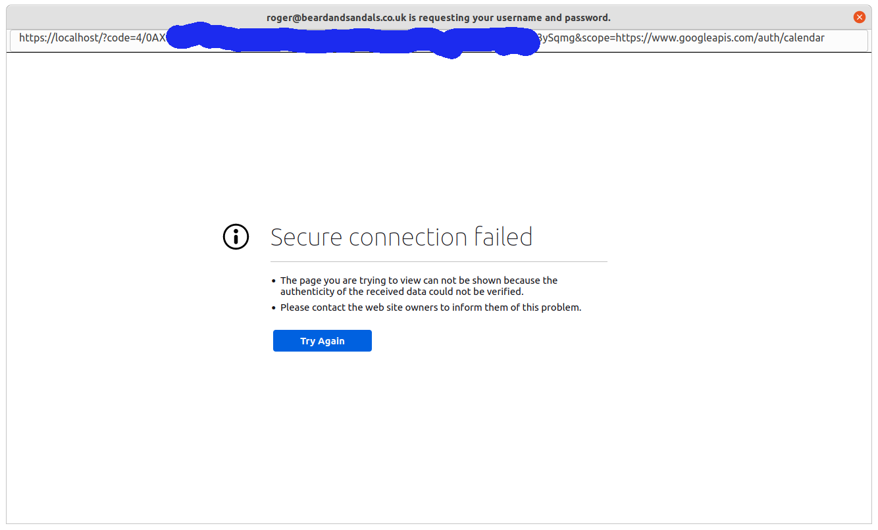Click the circled info icon beside the heading
This screenshot has width=878, height=530.
tap(236, 237)
